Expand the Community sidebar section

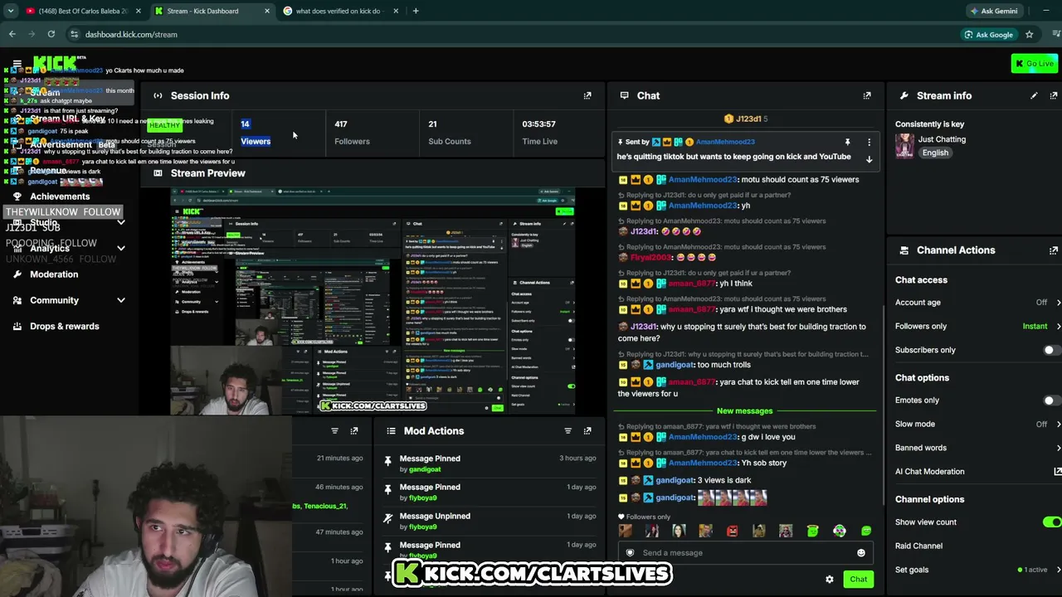[x=121, y=300]
